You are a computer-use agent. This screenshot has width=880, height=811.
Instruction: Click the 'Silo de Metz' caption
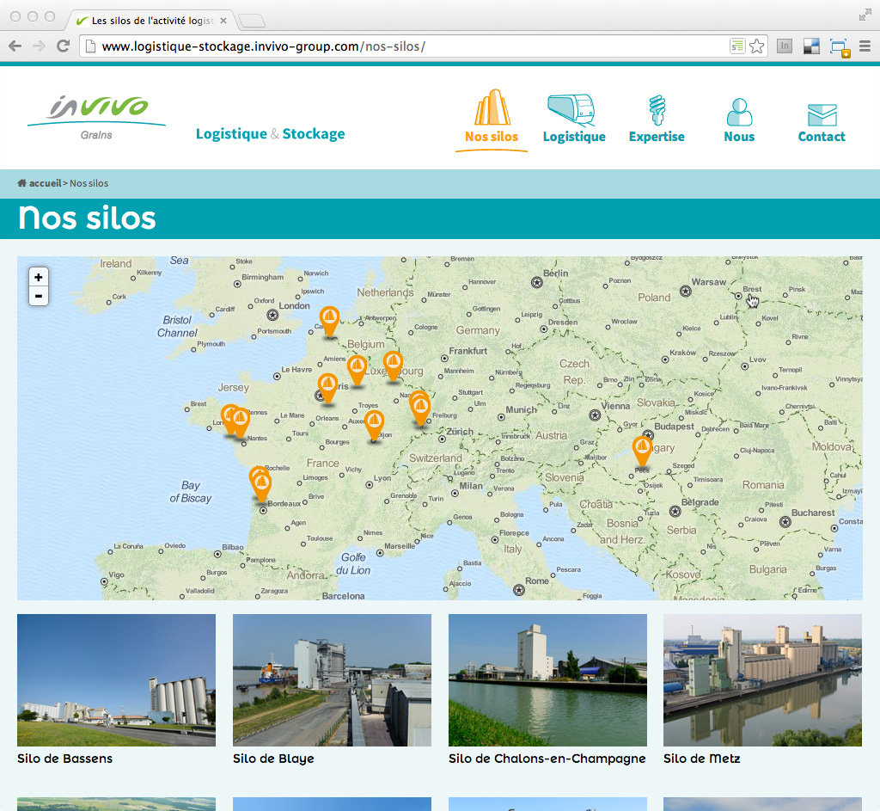[701, 759]
